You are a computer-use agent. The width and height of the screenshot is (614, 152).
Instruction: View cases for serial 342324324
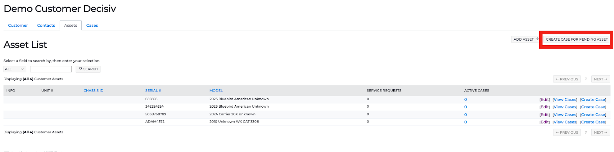[x=565, y=107]
